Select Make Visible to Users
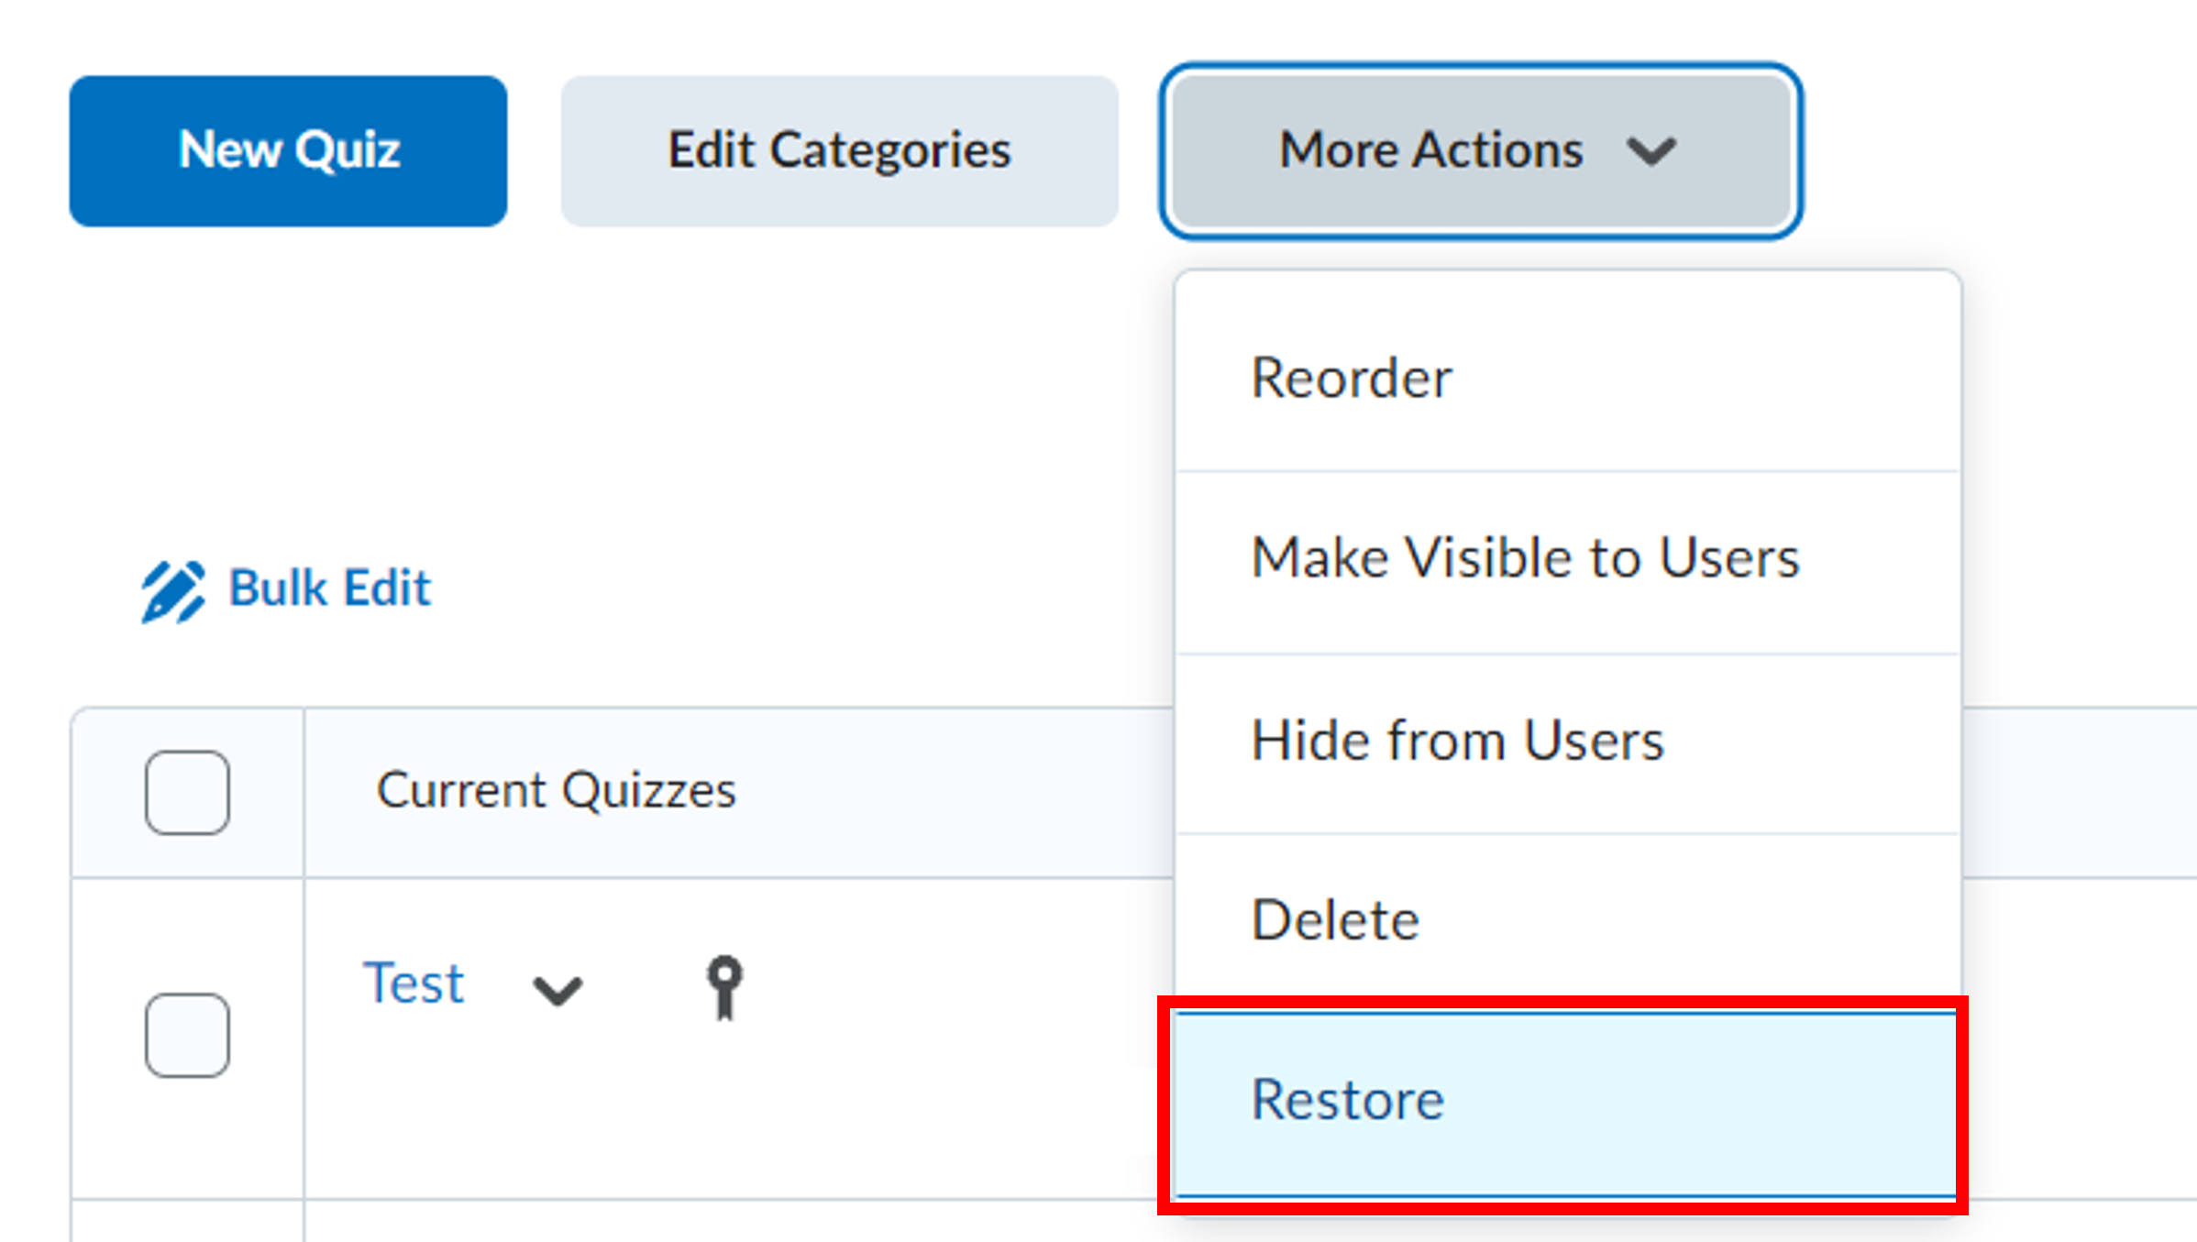The height and width of the screenshot is (1242, 2197). 1525,557
